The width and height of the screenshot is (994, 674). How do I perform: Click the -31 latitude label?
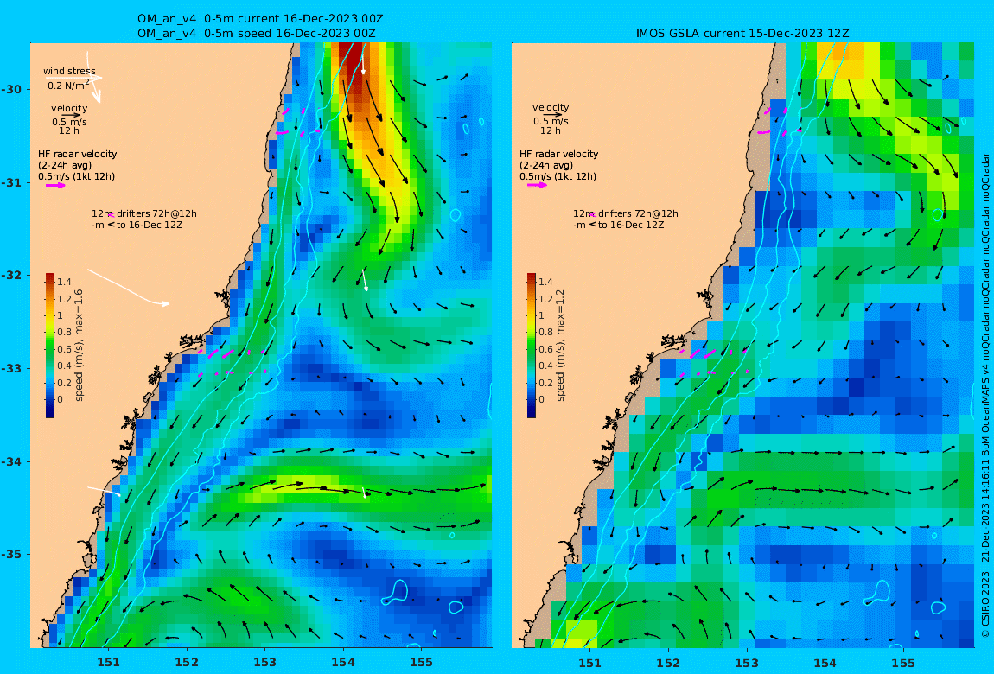(x=10, y=182)
